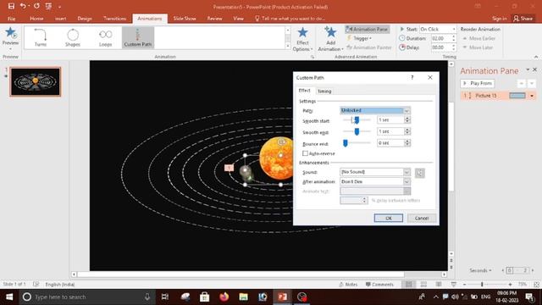This screenshot has height=305, width=542.
Task: Switch to Timing tab in Custom Path dialog
Action: coord(324,91)
